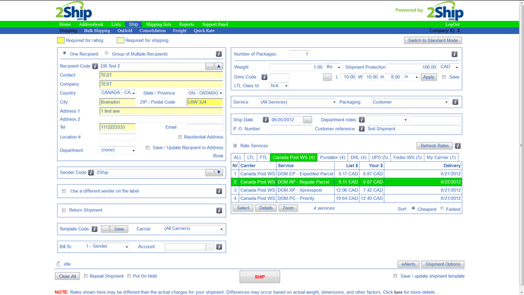Click info icon next to Packaging dropdown
Viewport: 524px width, 295px height.
455,102
